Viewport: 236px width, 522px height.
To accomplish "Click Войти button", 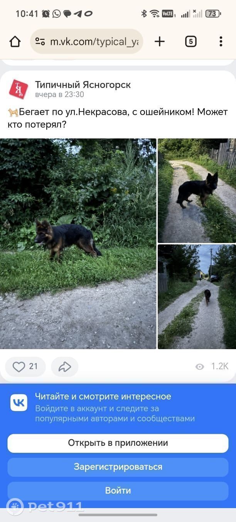I will click(118, 491).
